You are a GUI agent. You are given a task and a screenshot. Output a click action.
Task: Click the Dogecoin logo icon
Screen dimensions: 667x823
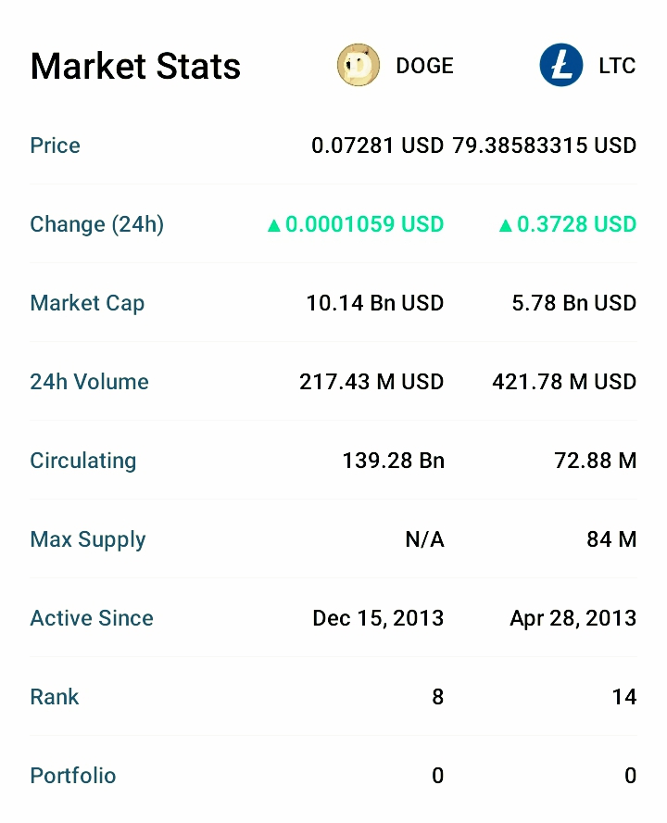coord(359,66)
